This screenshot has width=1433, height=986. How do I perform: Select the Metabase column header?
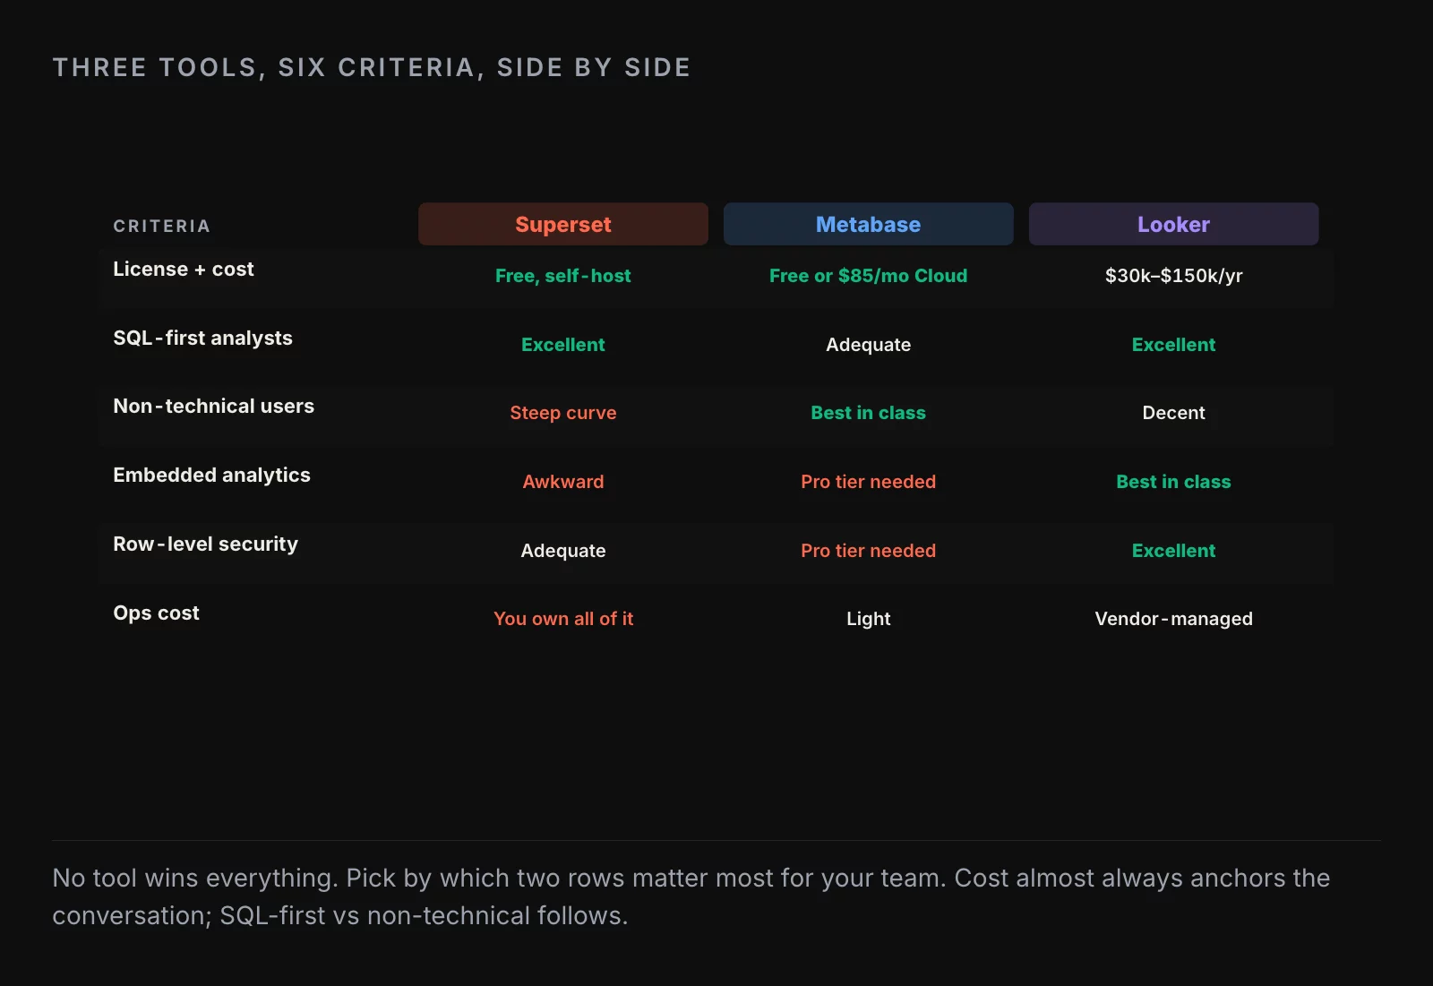pyautogui.click(x=868, y=224)
